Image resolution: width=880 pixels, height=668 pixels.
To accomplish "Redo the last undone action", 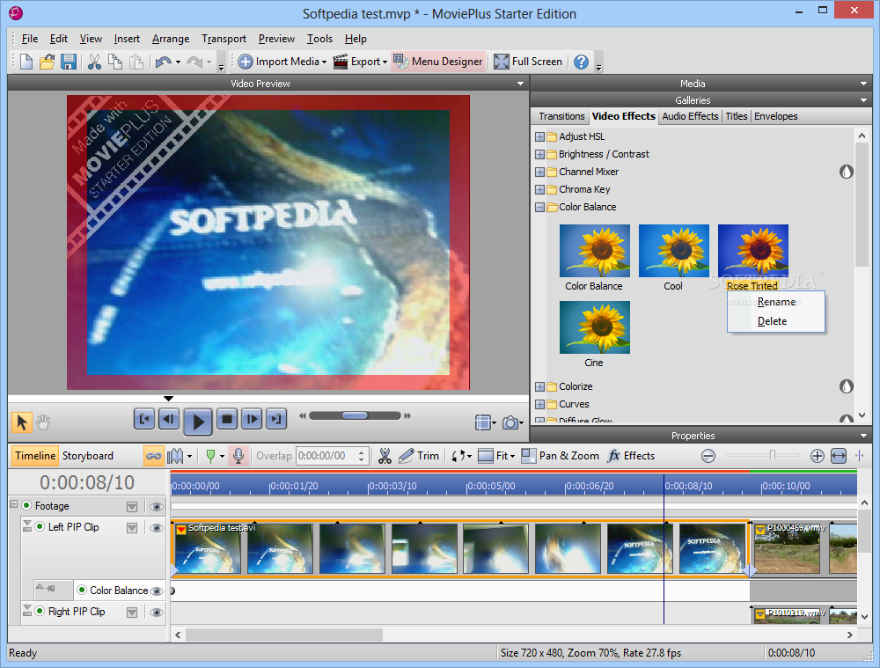I will [194, 62].
